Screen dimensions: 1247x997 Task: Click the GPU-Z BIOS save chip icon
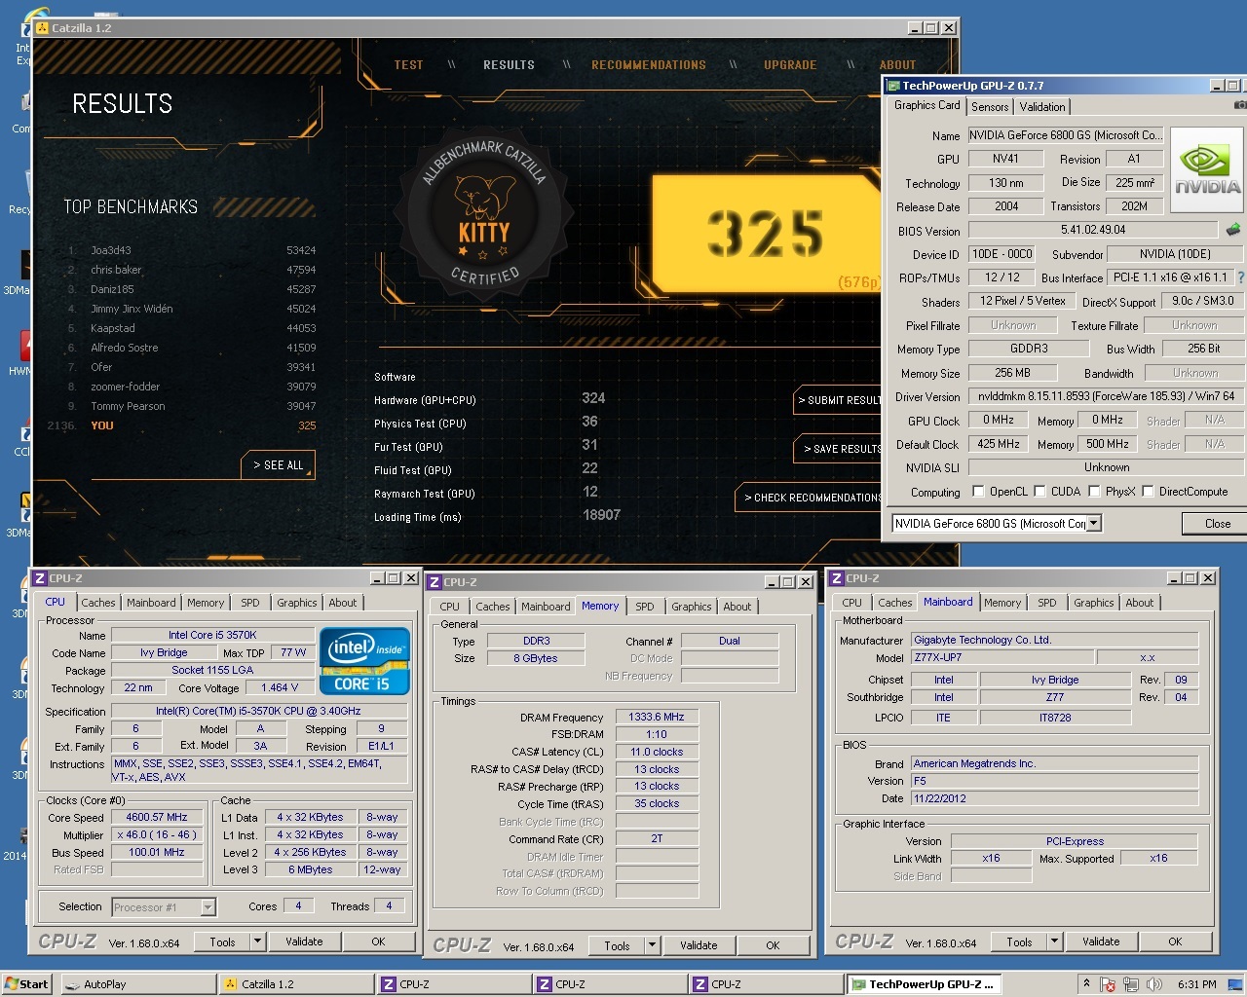[x=1233, y=230]
